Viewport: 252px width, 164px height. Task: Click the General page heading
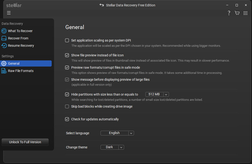75,27
